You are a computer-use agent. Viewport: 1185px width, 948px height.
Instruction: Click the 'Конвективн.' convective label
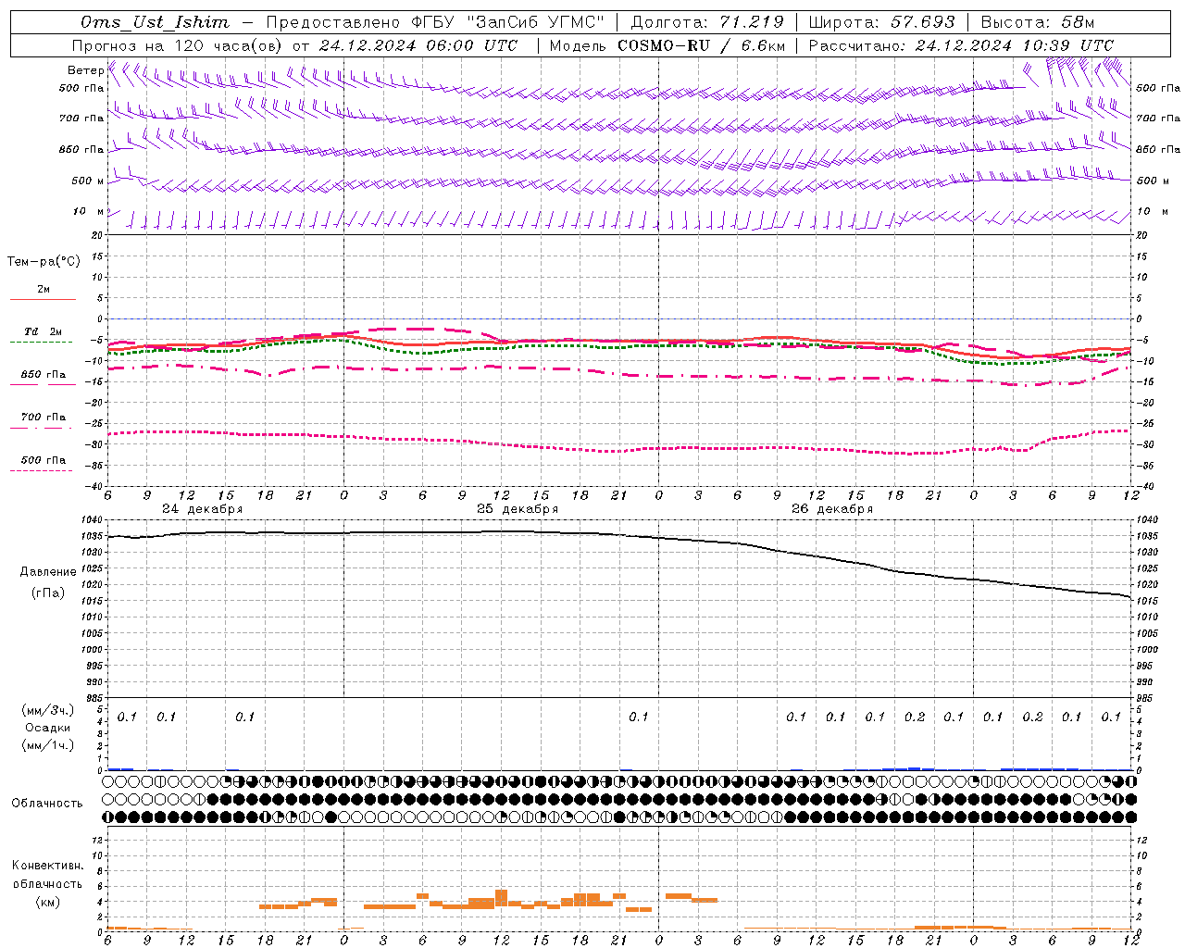pos(47,866)
